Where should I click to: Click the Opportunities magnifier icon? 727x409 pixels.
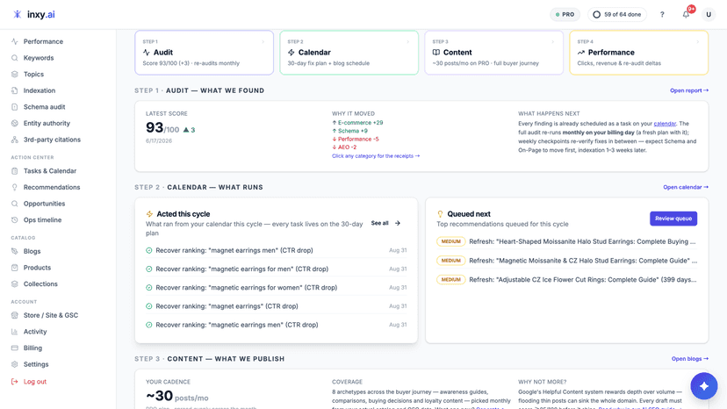click(15, 204)
